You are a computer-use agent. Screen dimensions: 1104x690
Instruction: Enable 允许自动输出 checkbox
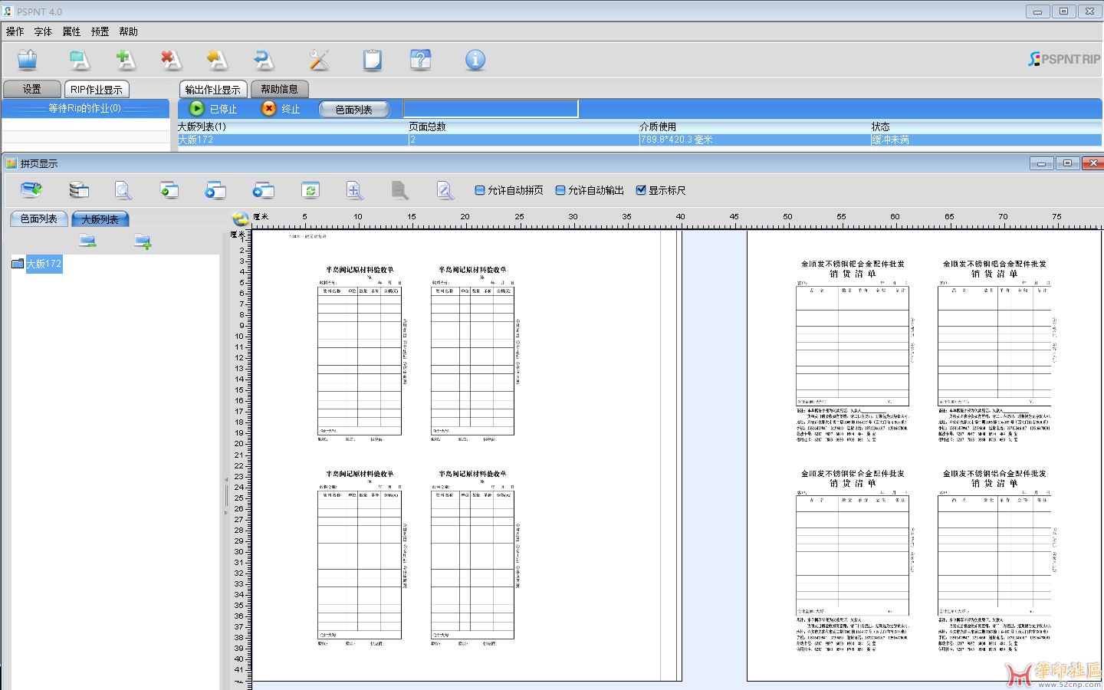coord(560,190)
